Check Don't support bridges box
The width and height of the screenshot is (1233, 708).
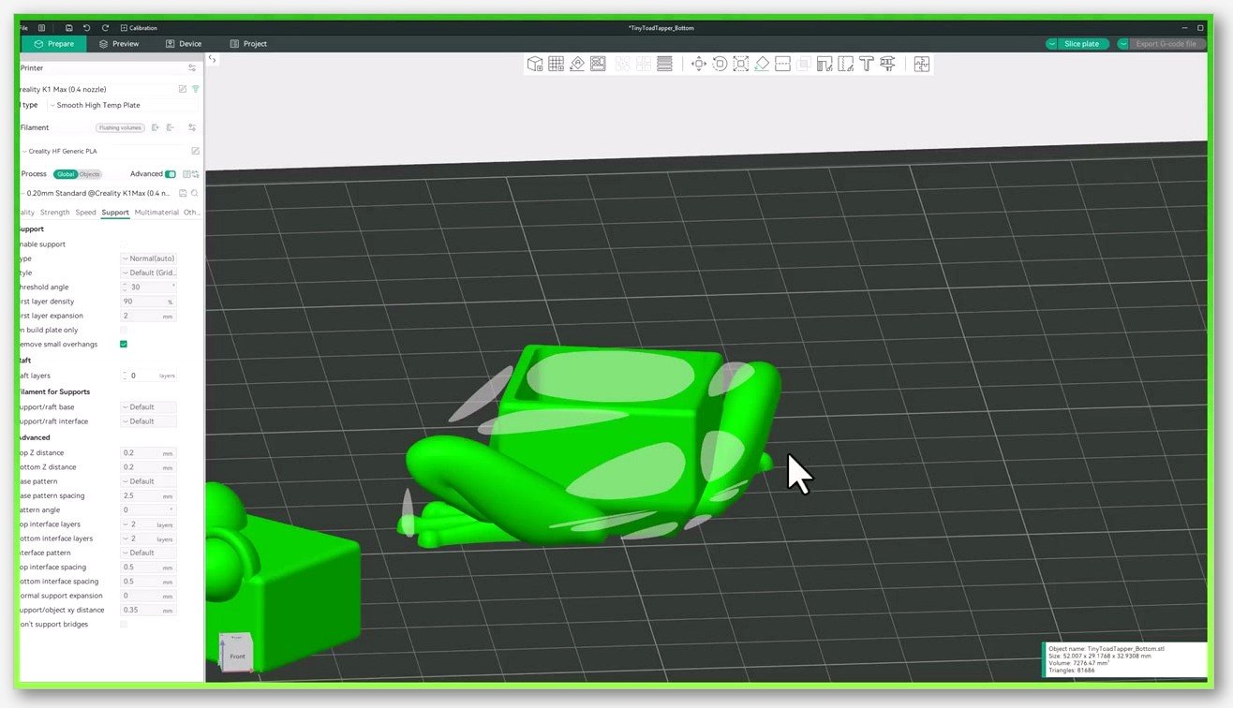[124, 624]
